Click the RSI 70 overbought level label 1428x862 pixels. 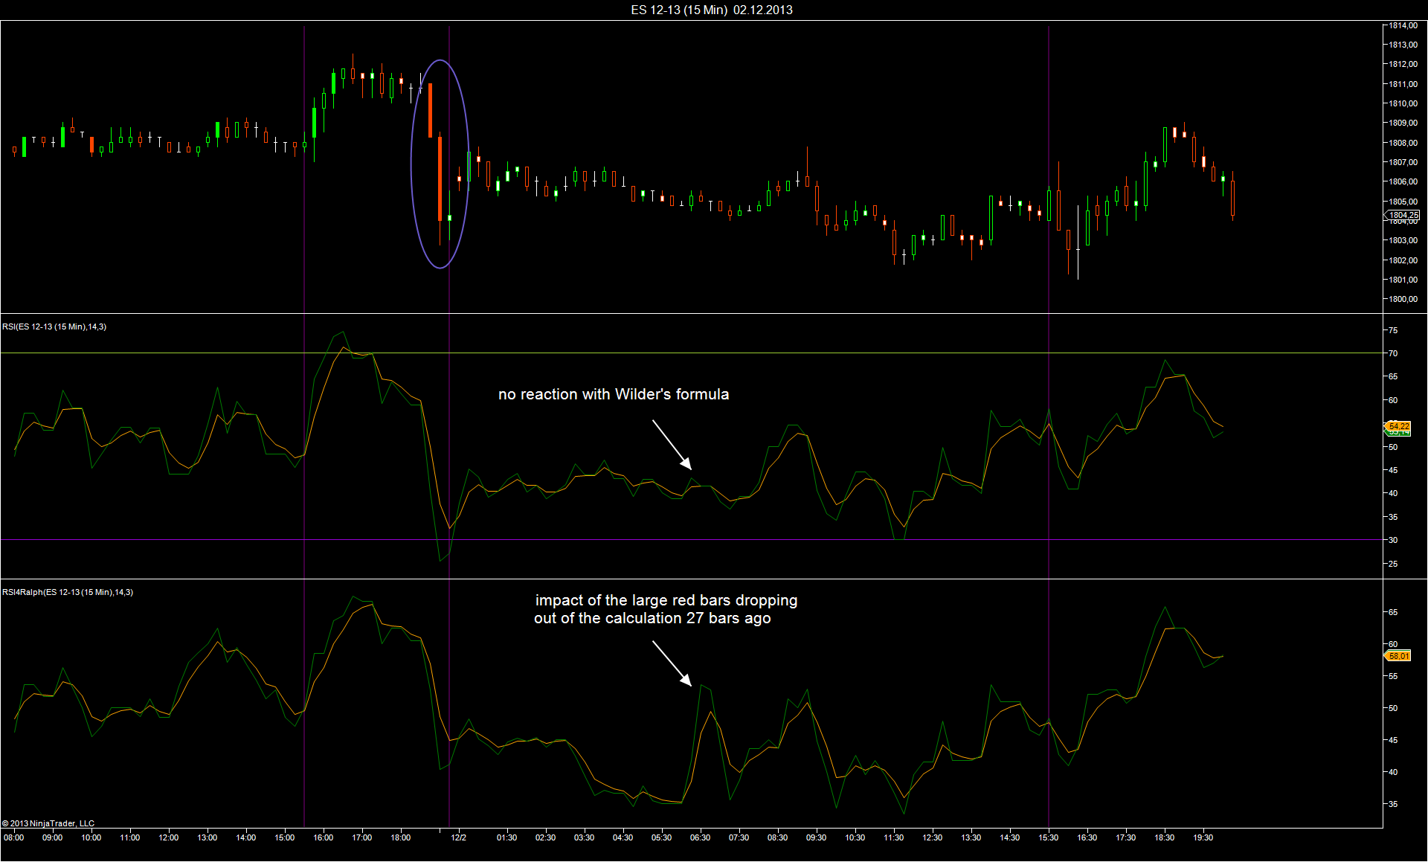[x=1393, y=353]
